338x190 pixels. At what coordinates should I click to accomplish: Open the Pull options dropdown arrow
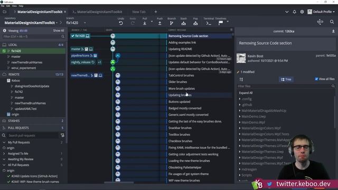click(x=152, y=22)
